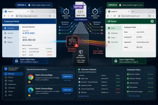Open Dashboard in Customer Portal sidebar
Screen dimensions: 158x105
coord(11,28)
